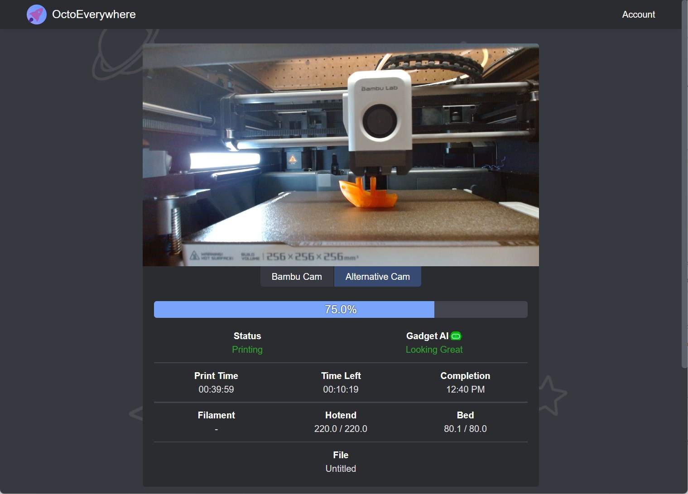Open the Account menu

pos(638,14)
